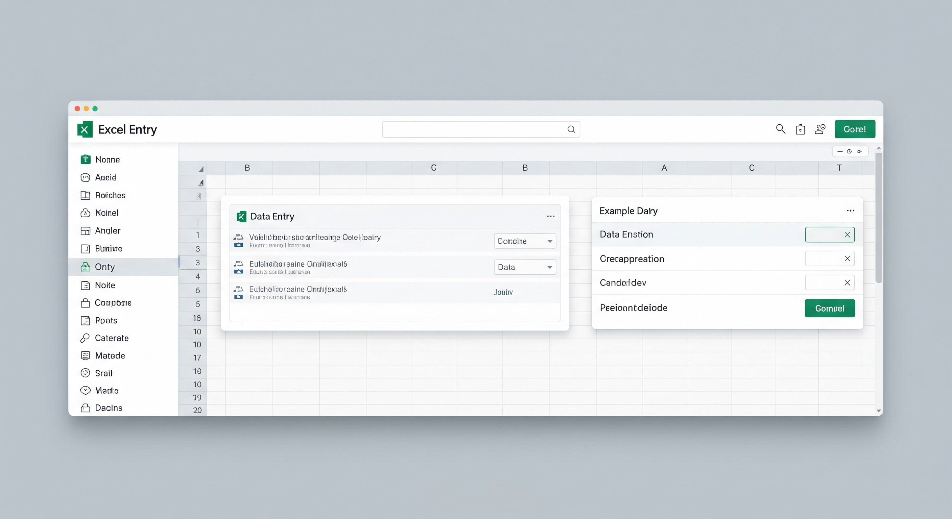This screenshot has width=952, height=519.
Task: Click the vertical scrollbar thumb
Action: click(878, 218)
